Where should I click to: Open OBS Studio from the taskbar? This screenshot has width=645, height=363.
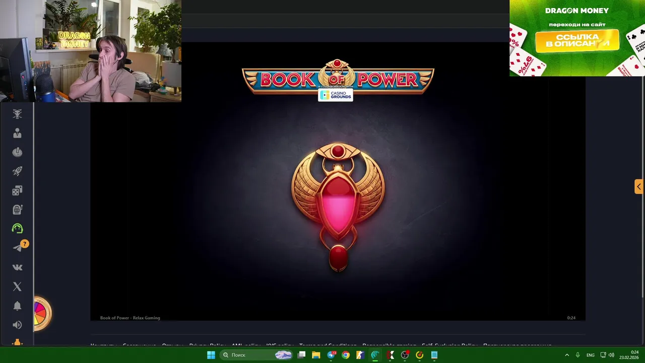tap(405, 355)
